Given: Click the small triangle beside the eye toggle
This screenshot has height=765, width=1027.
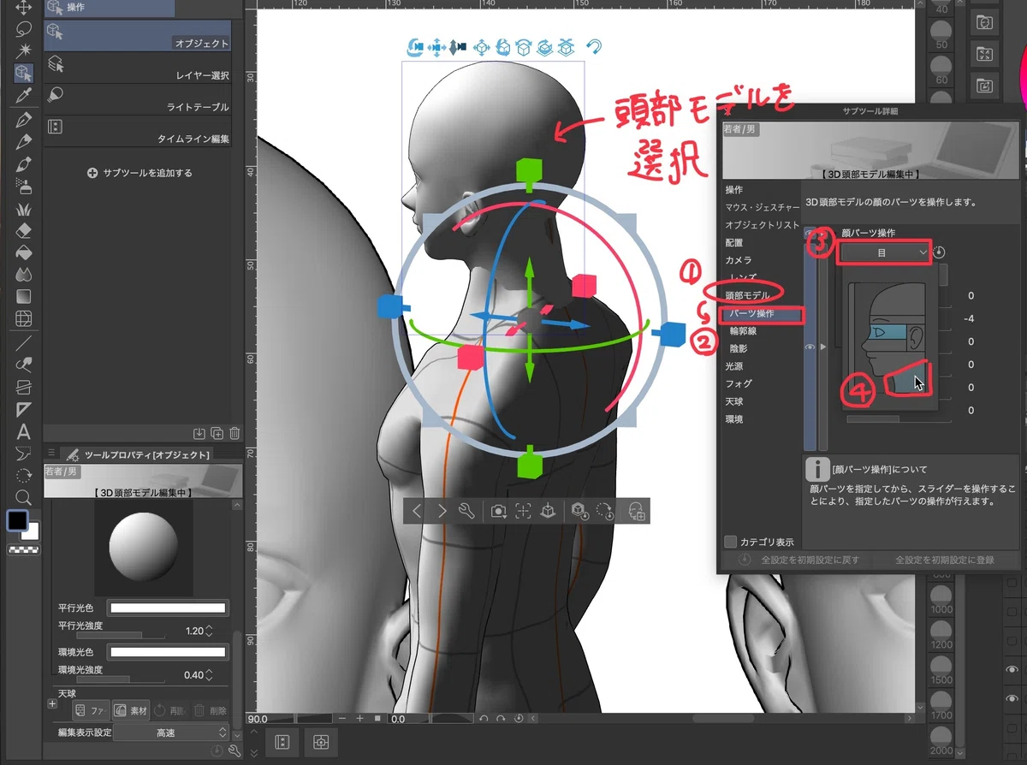Looking at the screenshot, I should (x=824, y=347).
